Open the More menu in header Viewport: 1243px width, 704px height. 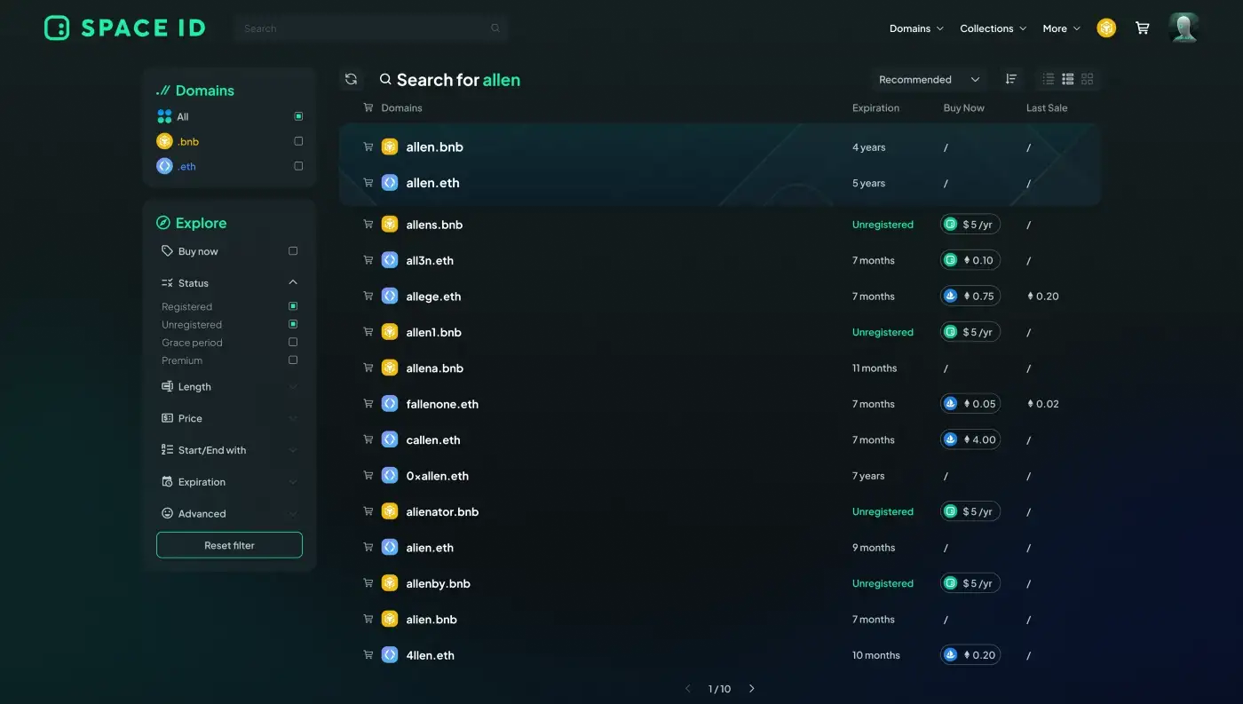[1061, 28]
